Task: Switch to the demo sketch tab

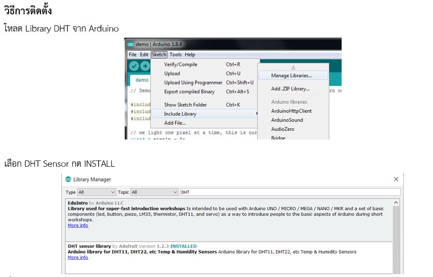Action: (x=142, y=80)
